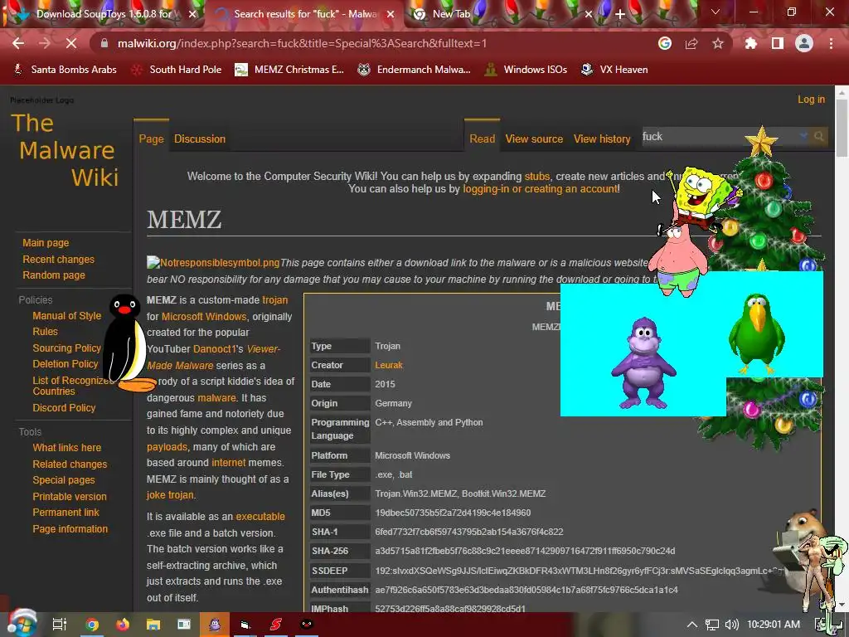Open Random page in the sidebar
849x637 pixels.
54,275
